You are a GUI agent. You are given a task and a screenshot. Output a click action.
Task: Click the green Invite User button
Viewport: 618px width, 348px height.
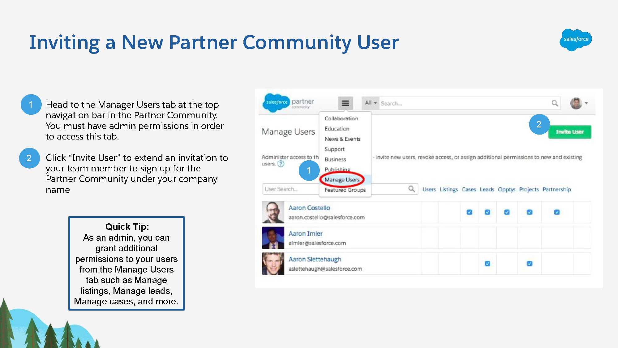pos(569,132)
